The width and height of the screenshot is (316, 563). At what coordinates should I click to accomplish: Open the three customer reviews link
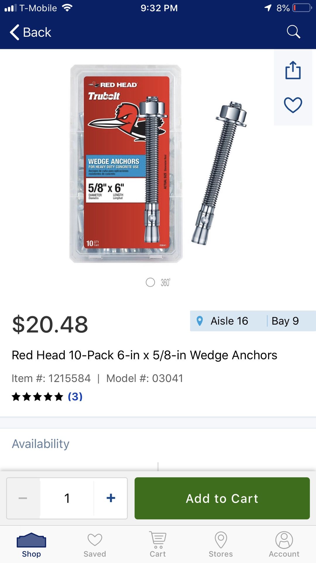pyautogui.click(x=75, y=396)
